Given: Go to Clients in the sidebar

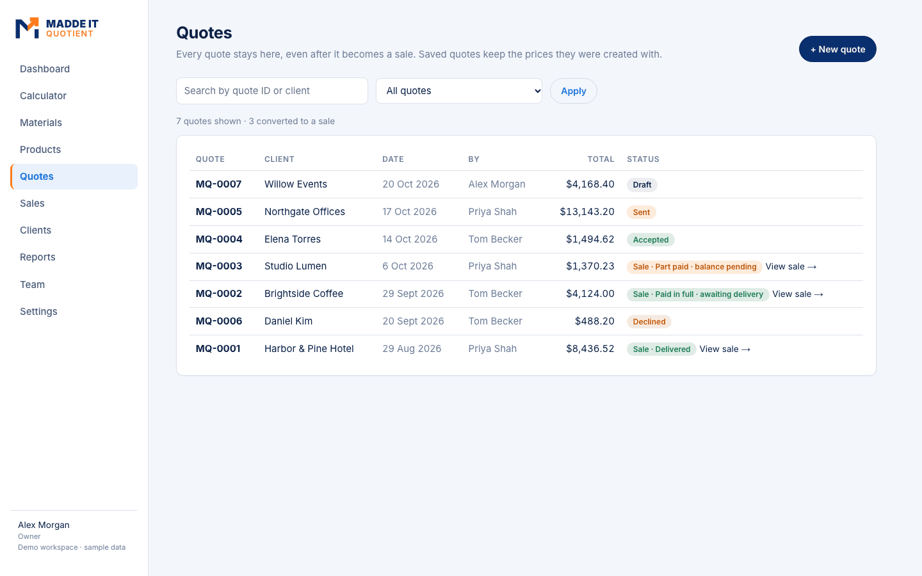Looking at the screenshot, I should point(74,230).
